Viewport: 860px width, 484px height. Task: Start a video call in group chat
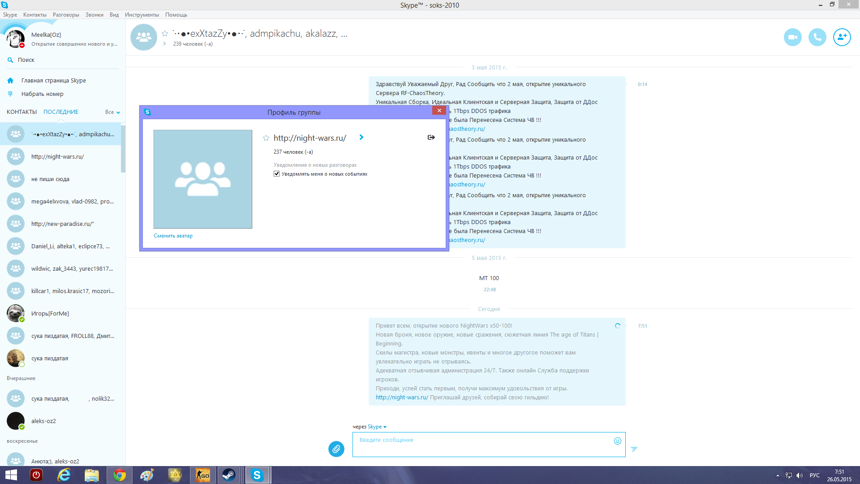click(x=792, y=37)
